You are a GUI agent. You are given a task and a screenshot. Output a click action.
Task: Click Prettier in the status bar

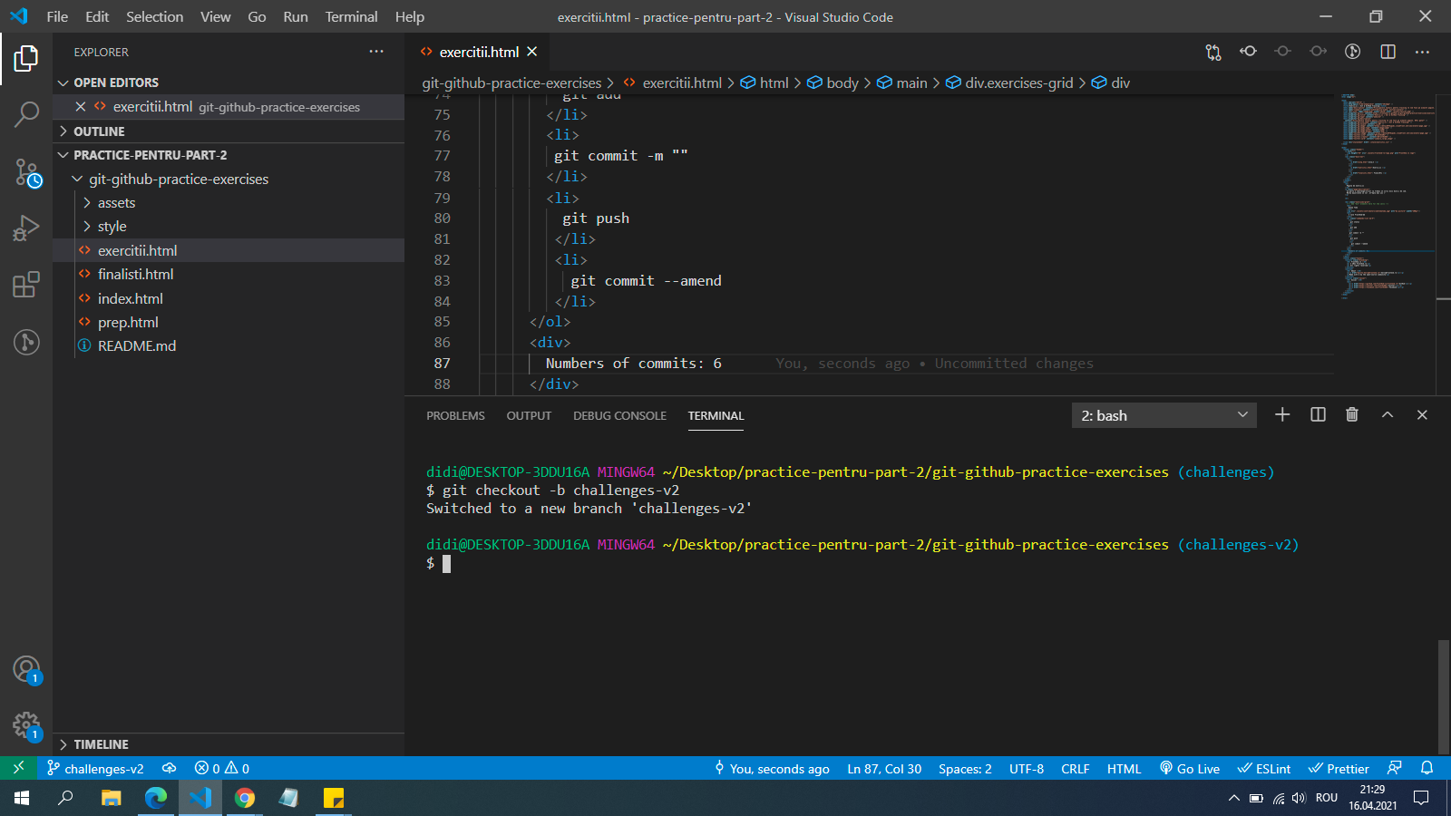(x=1339, y=769)
